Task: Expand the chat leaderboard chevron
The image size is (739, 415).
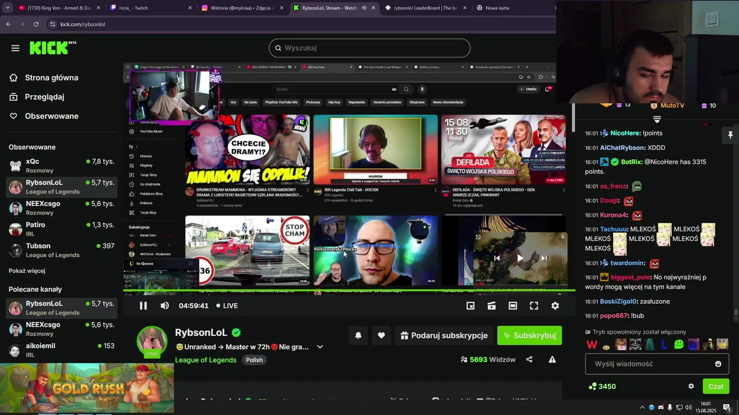Action: pyautogui.click(x=657, y=119)
